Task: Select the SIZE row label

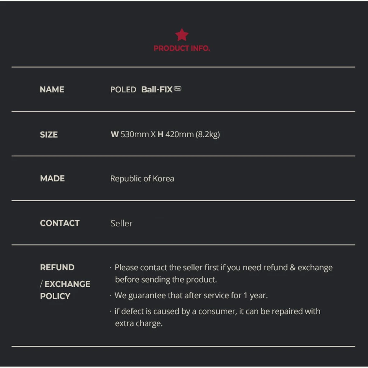Action: [49, 134]
